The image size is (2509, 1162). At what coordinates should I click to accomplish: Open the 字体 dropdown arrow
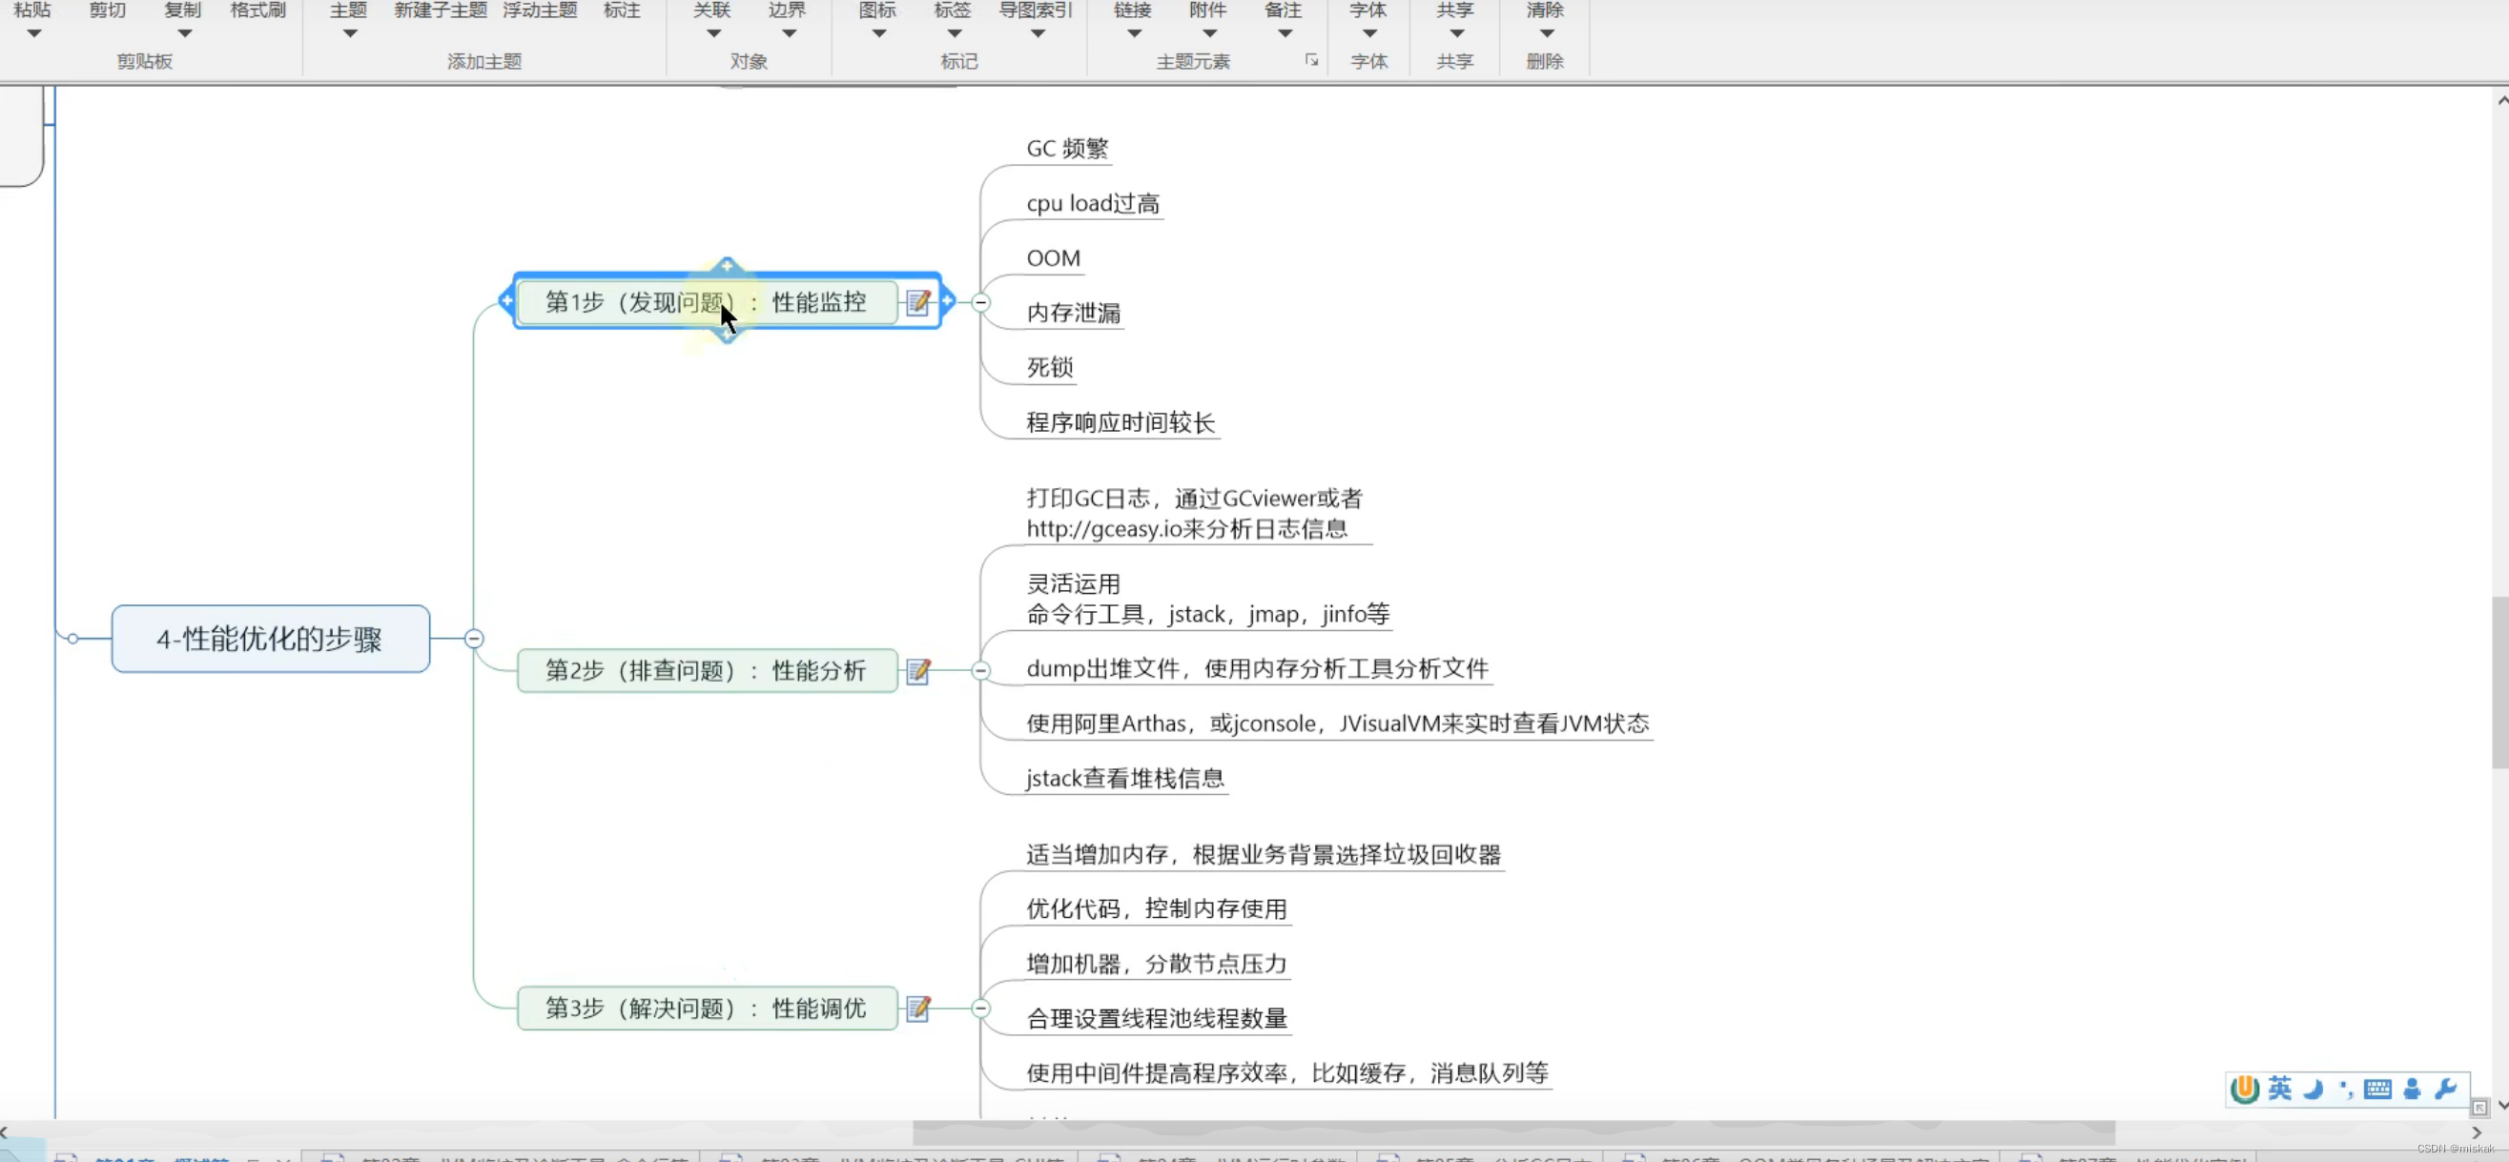tap(1369, 33)
